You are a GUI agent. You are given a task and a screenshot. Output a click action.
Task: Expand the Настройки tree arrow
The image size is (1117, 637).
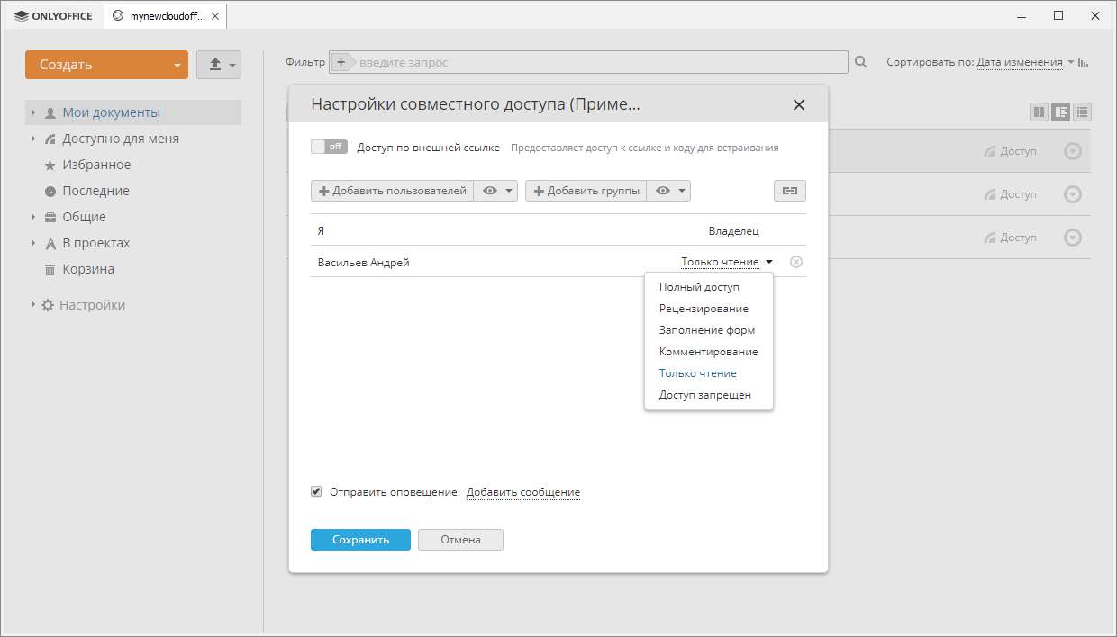click(33, 305)
